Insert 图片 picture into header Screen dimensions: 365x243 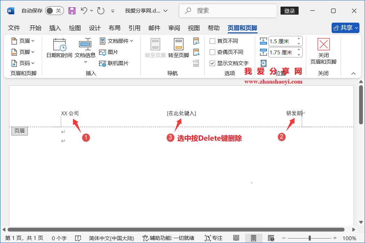(x=109, y=52)
